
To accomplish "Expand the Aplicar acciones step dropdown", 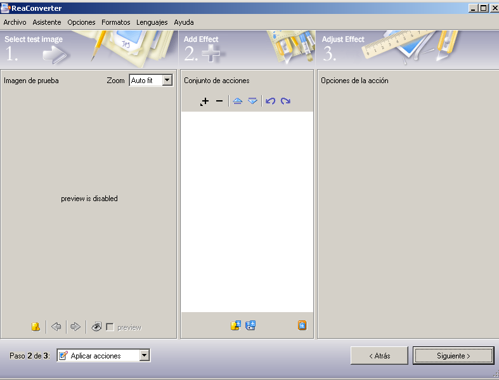I will click(144, 355).
